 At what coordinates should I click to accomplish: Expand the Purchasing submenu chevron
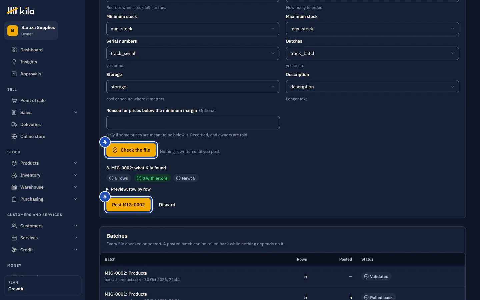(x=76, y=199)
